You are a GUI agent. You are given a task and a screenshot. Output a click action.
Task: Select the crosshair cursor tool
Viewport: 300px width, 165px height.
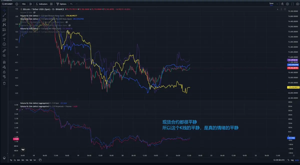coord(4,10)
